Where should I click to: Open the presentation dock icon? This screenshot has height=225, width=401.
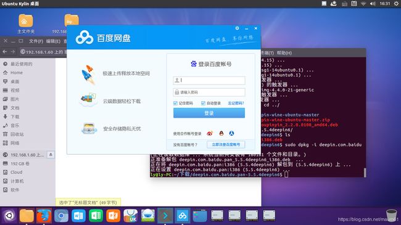114,216
